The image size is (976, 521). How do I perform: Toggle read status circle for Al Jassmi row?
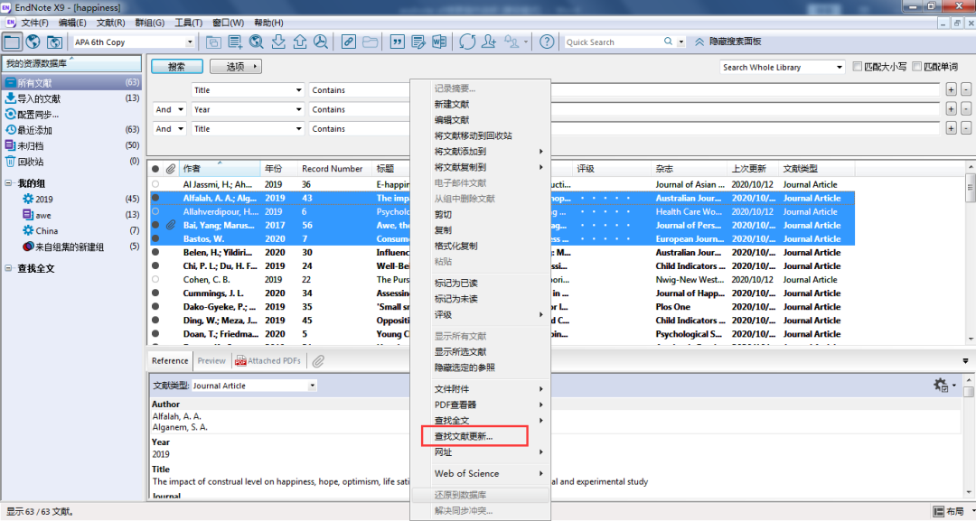click(x=155, y=184)
